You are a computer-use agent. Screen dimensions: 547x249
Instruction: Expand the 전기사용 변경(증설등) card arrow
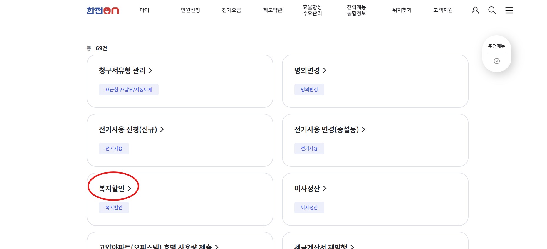pos(364,130)
